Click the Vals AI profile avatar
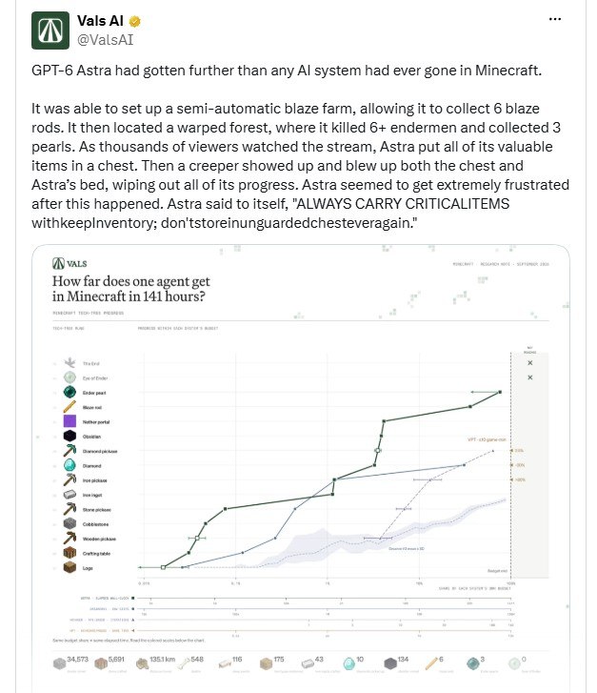This screenshot has height=693, width=597. click(50, 31)
